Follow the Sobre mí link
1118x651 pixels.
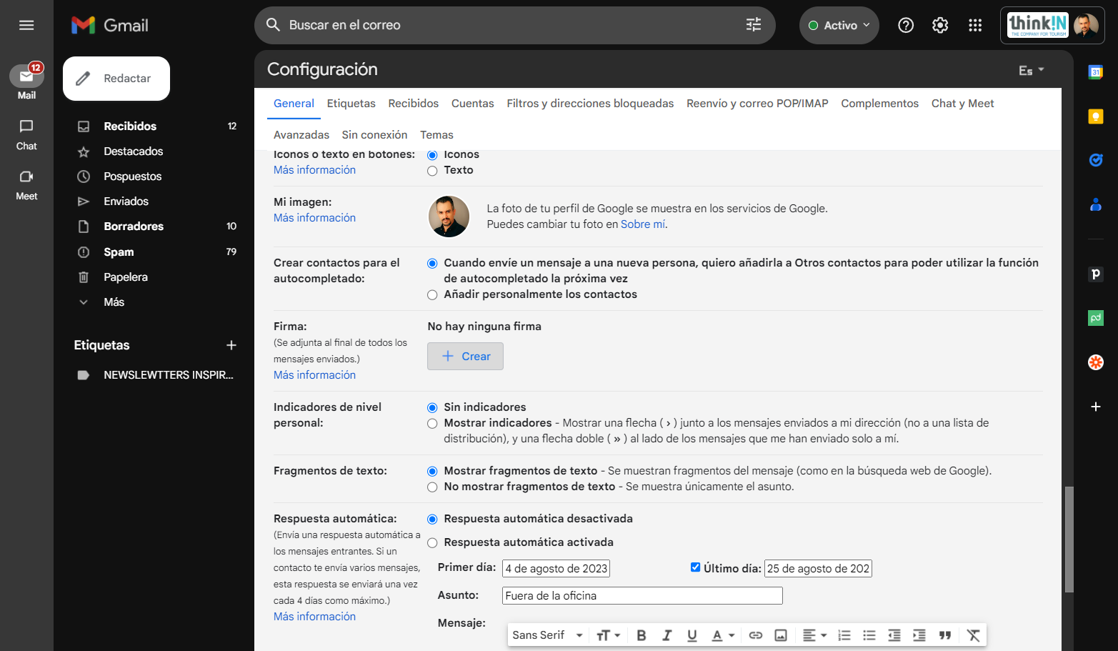pos(643,224)
